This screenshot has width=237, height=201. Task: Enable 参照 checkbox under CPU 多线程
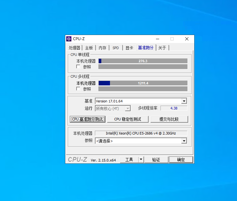tap(78, 89)
